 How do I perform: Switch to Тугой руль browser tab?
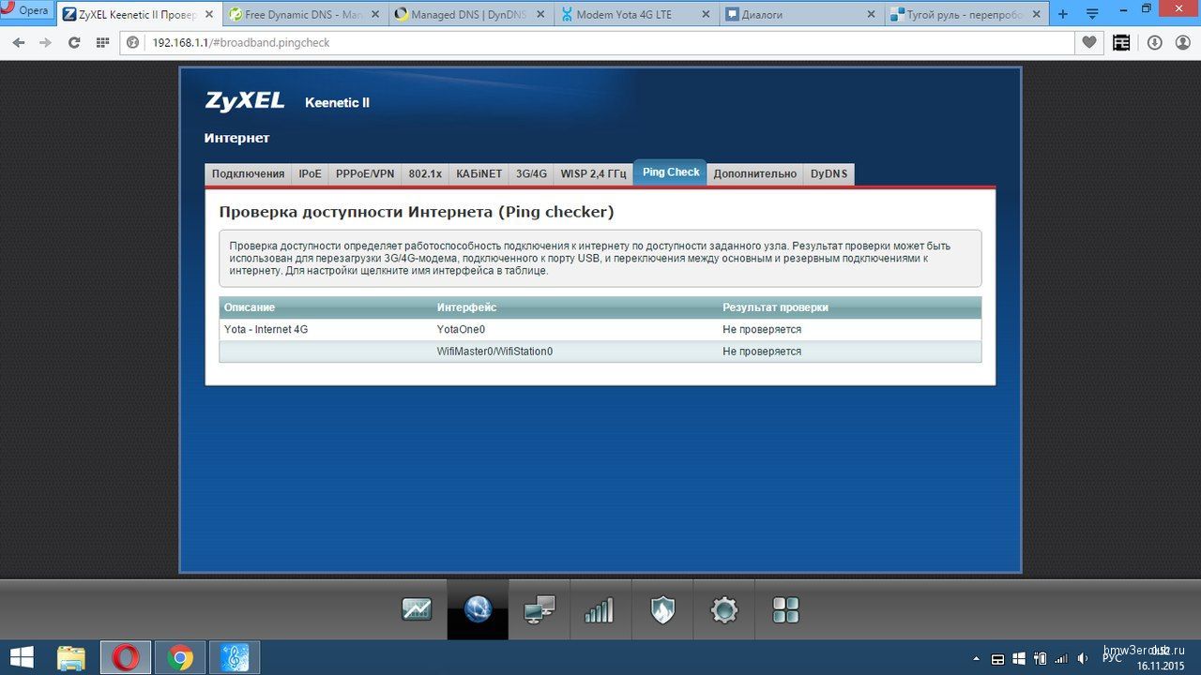pyautogui.click(x=966, y=15)
